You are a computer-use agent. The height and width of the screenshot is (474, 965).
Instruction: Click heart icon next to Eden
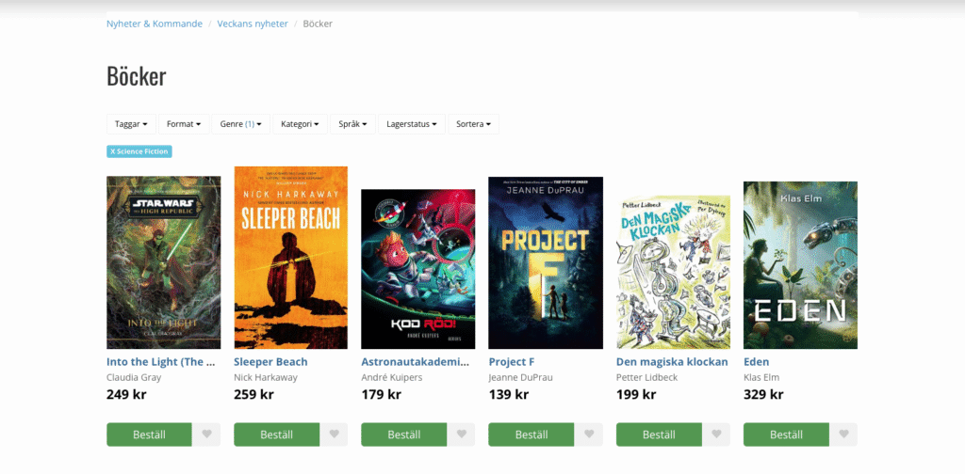[x=843, y=434]
